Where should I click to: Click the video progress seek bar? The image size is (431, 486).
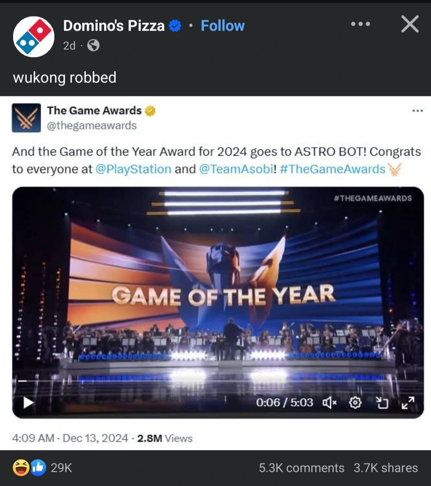pyautogui.click(x=218, y=381)
